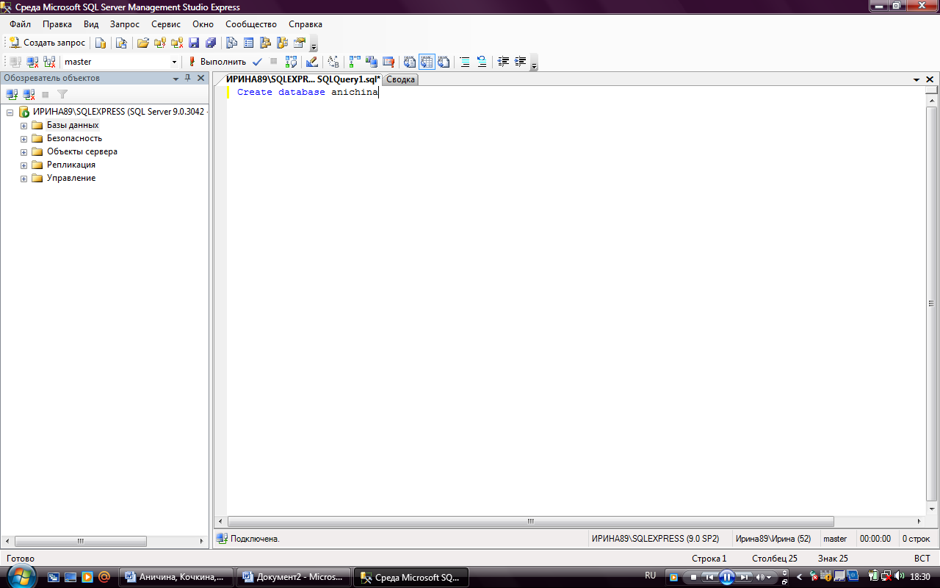Expand the Базы данных node
This screenshot has width=940, height=588.
click(23, 126)
